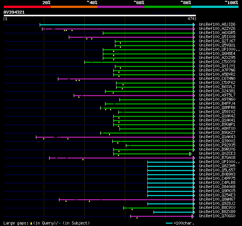Select label UniRef100_Q8WH67
Viewport: 242px width, 226px height.
(217, 200)
